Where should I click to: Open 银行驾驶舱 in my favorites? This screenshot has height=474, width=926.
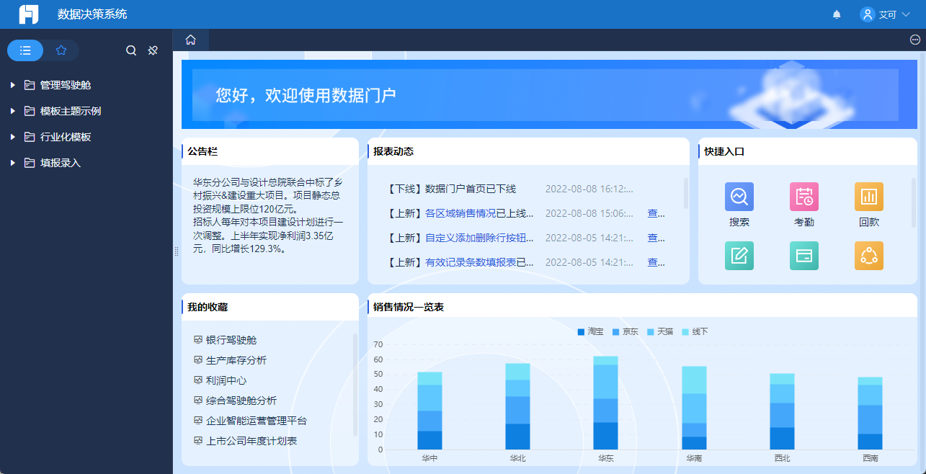(231, 340)
